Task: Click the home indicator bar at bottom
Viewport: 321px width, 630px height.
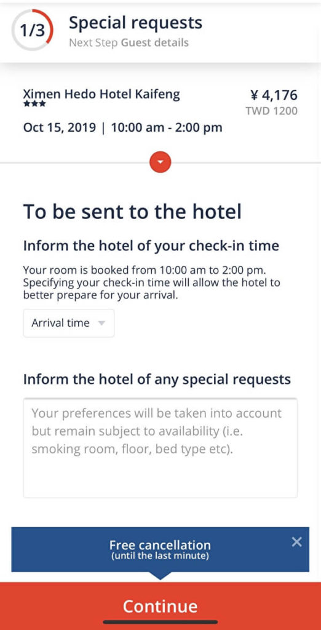Action: click(x=160, y=622)
